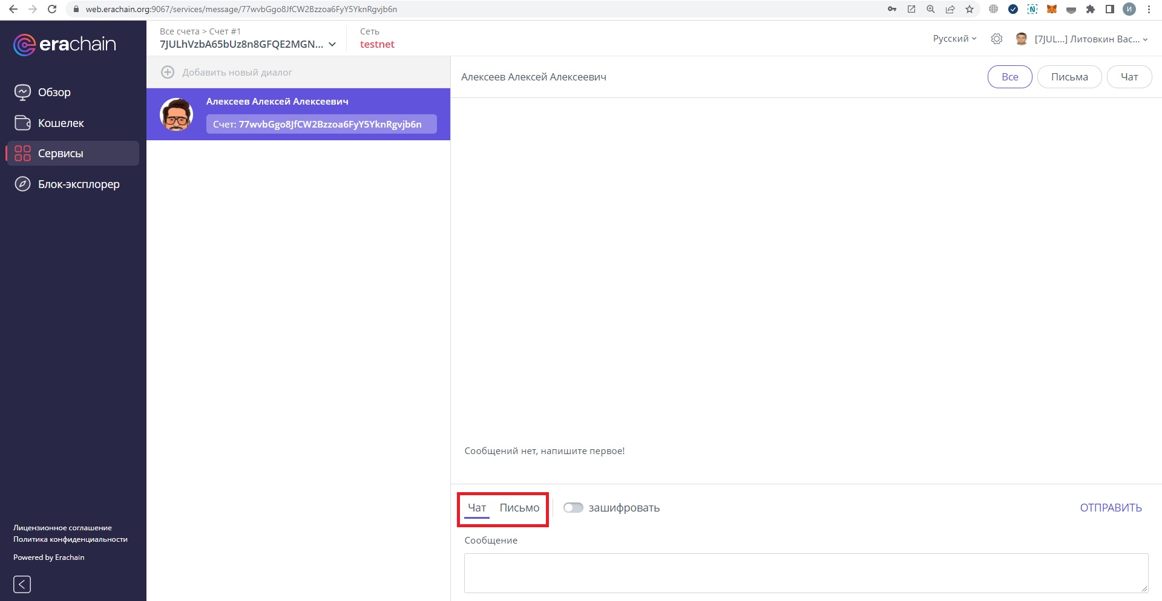Open the settings gear icon
Viewport: 1162px width, 601px height.
(x=996, y=39)
